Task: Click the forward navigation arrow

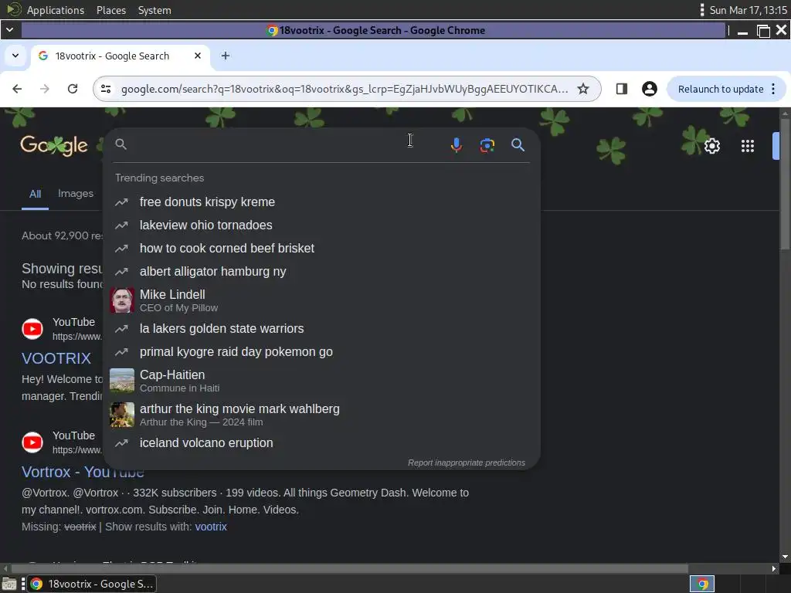Action: point(45,90)
